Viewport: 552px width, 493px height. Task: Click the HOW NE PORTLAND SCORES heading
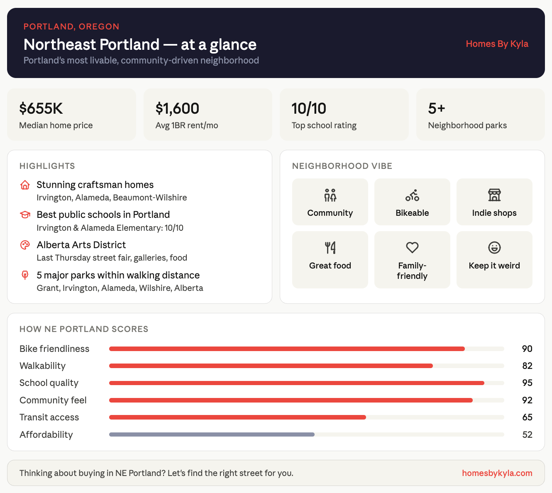click(84, 329)
